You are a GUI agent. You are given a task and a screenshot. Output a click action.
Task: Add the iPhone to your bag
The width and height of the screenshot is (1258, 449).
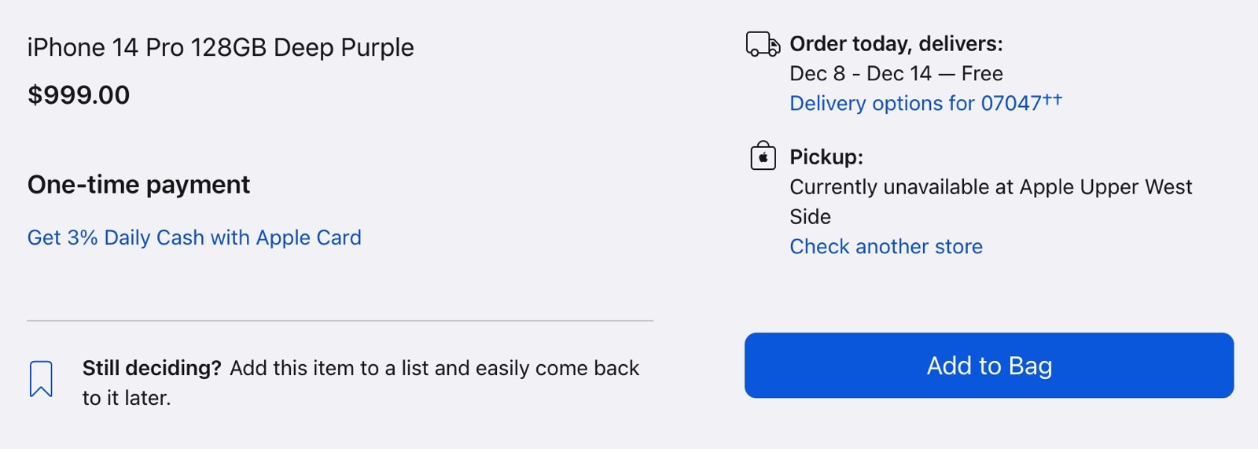[x=989, y=366]
